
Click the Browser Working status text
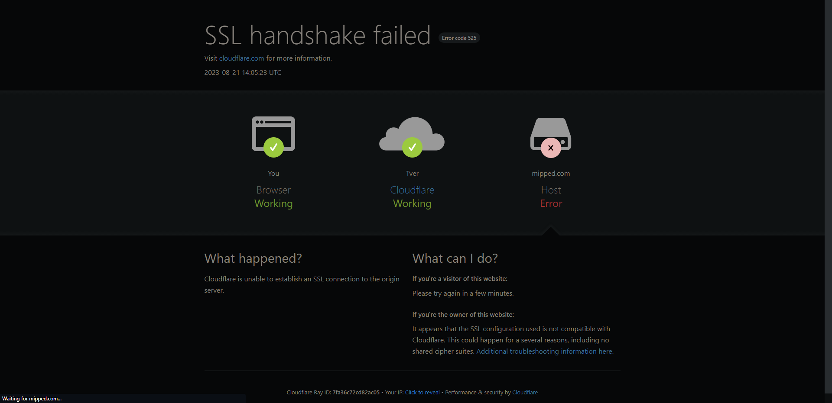click(x=273, y=197)
